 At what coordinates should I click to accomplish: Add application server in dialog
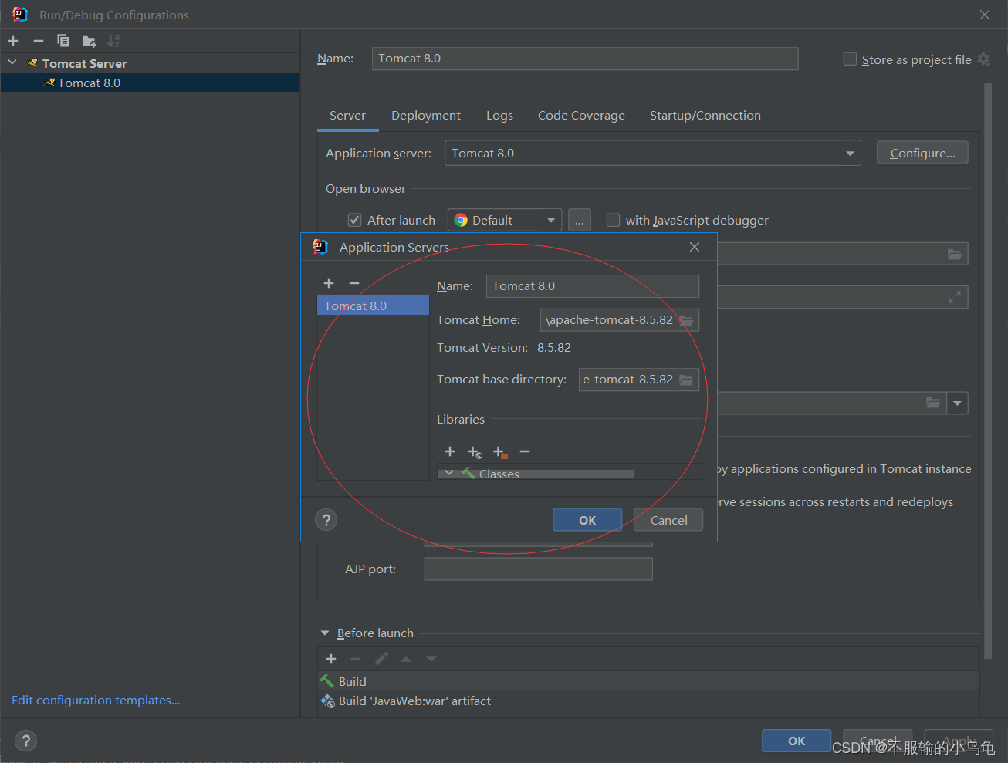pyautogui.click(x=329, y=283)
